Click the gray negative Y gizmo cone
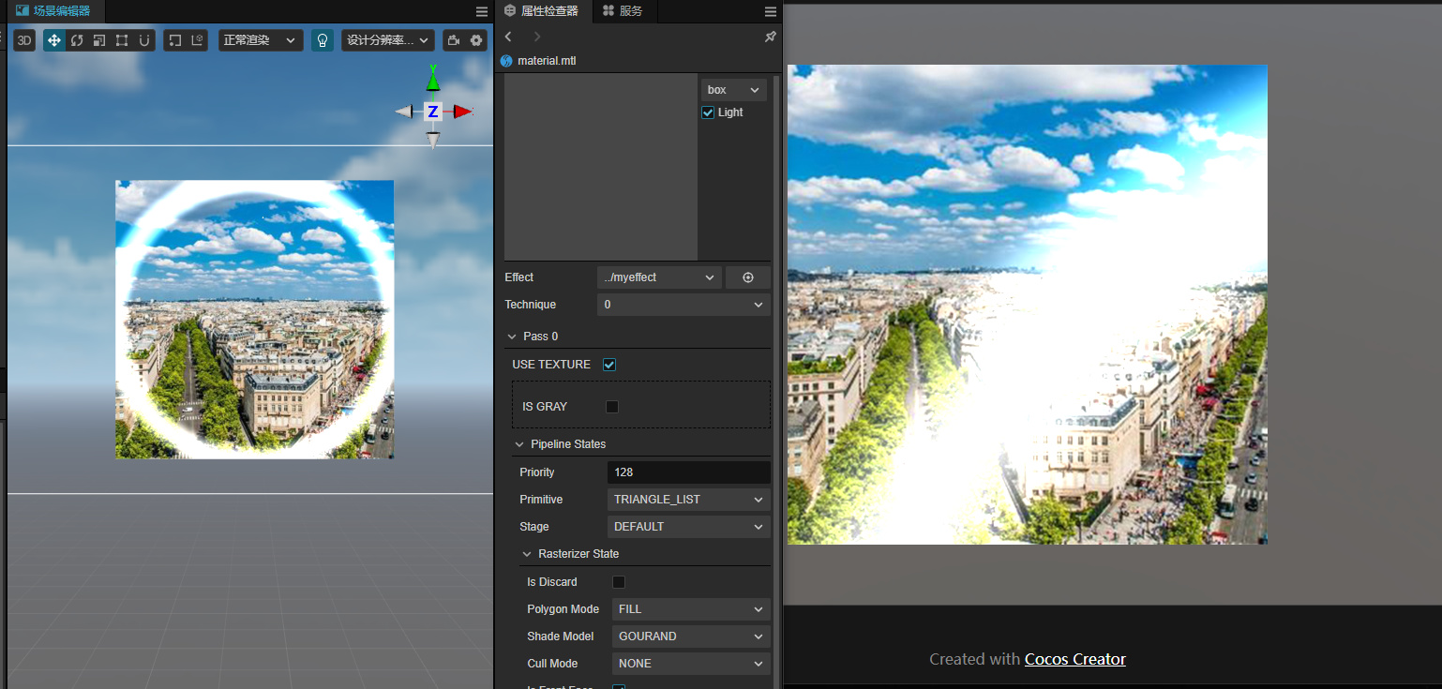Screen dimensions: 1442x689 (x=433, y=141)
